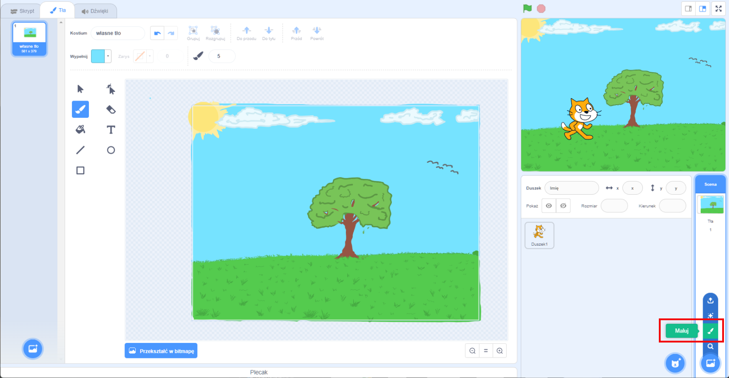Click the Maluj paintbrush icon
Viewport: 729px width, 378px height.
(x=710, y=331)
